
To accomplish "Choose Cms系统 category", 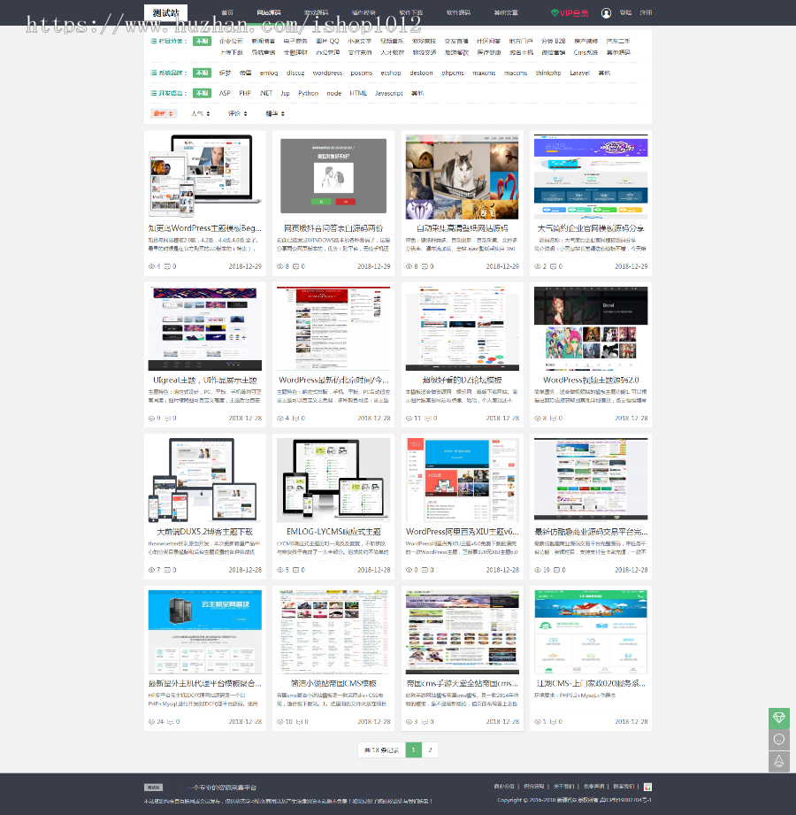I will pos(586,52).
